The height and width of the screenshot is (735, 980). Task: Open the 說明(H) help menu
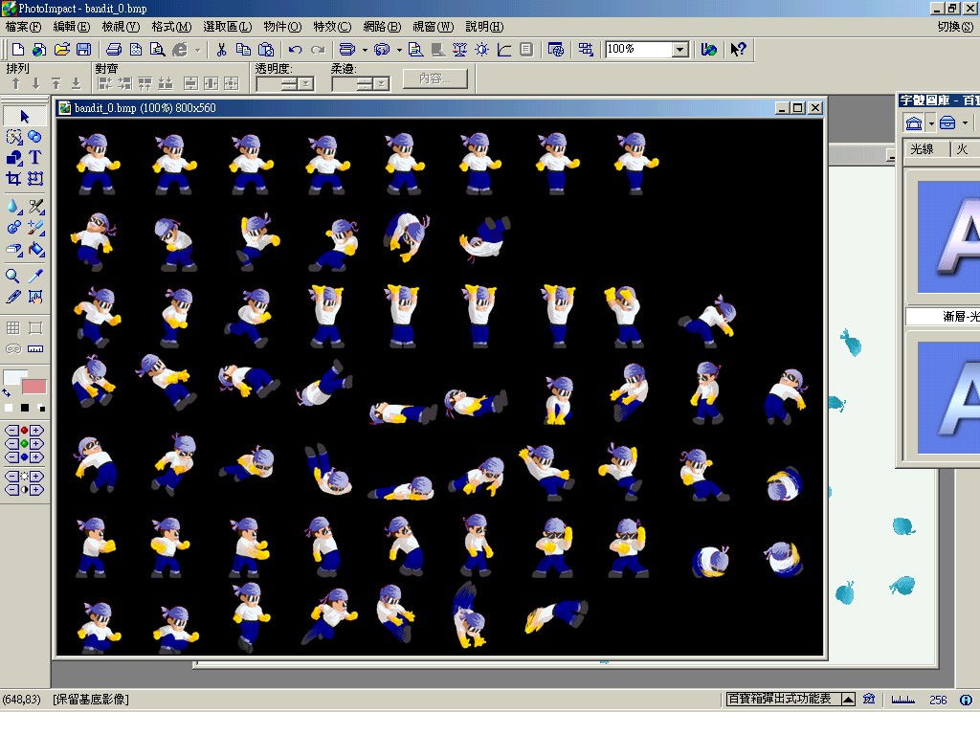(x=484, y=27)
